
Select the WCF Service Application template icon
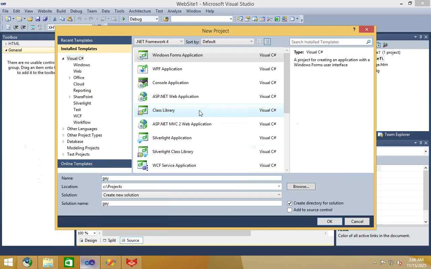click(x=143, y=165)
